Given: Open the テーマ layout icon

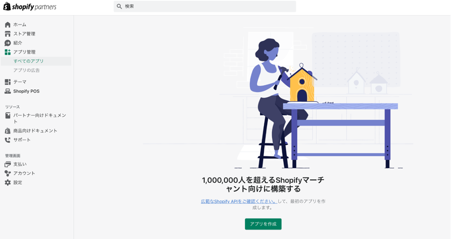Looking at the screenshot, I should click(8, 82).
